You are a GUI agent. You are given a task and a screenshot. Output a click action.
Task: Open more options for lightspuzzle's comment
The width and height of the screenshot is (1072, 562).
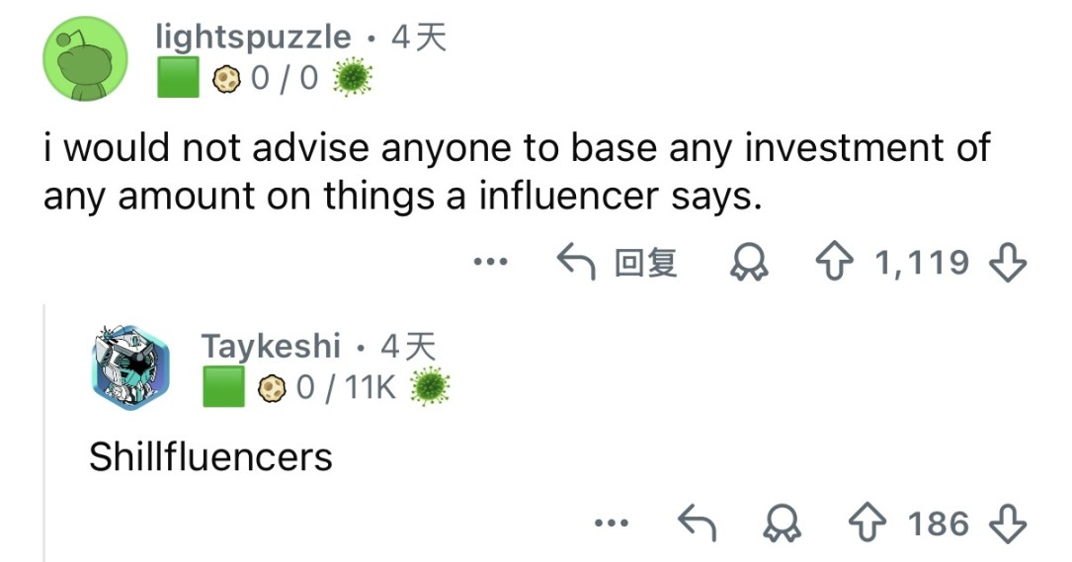click(489, 262)
